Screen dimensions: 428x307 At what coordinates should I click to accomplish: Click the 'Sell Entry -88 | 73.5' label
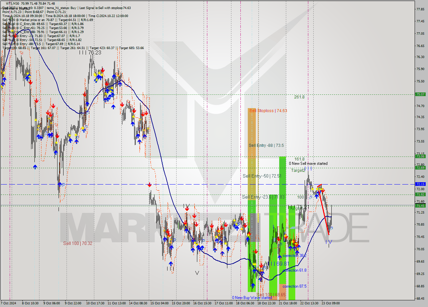pyautogui.click(x=266, y=145)
